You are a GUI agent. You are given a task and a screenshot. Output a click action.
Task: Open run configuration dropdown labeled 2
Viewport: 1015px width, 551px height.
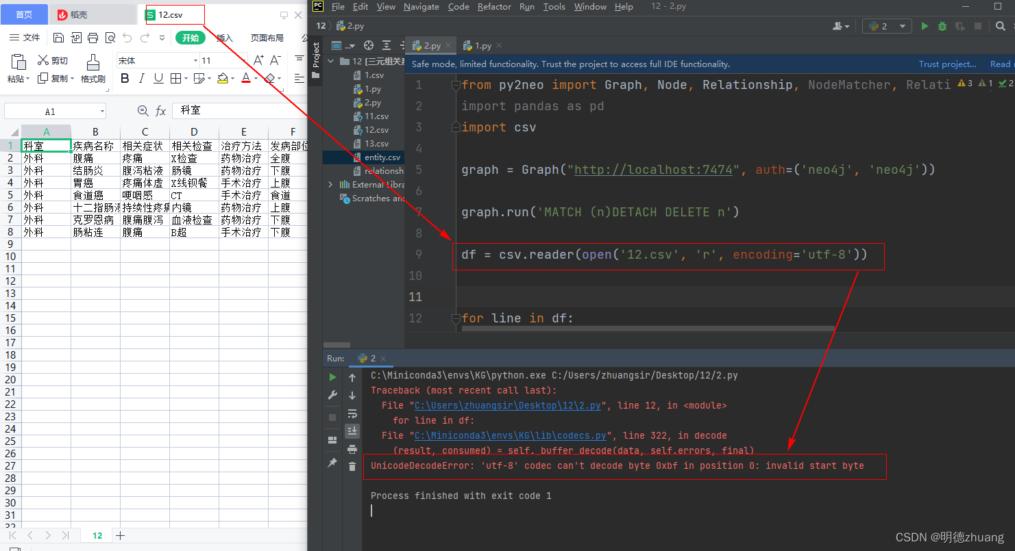887,26
